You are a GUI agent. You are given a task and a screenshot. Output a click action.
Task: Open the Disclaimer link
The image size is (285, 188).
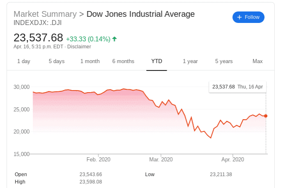point(79,47)
